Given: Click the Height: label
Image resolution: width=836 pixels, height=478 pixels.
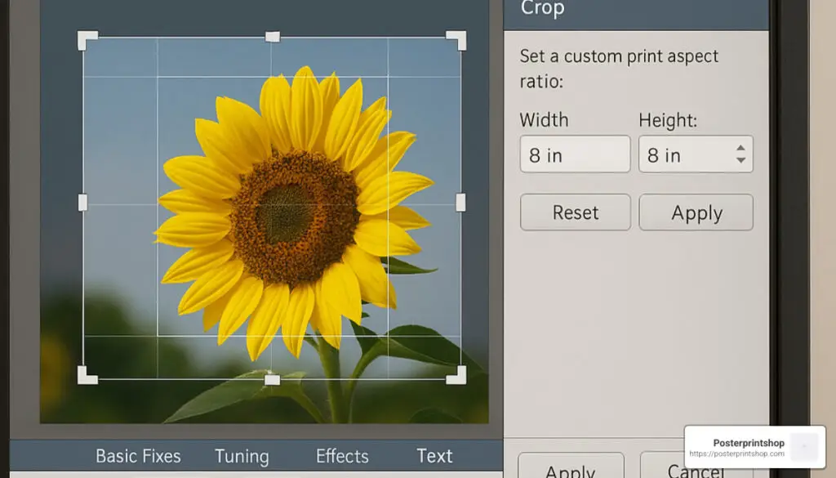Looking at the screenshot, I should coord(668,121).
